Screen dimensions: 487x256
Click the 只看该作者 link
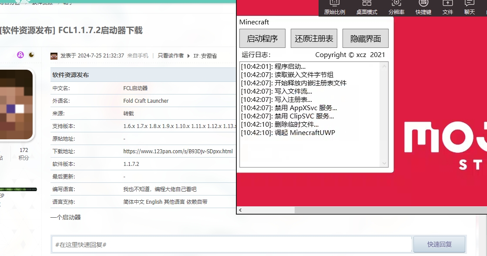tap(171, 56)
